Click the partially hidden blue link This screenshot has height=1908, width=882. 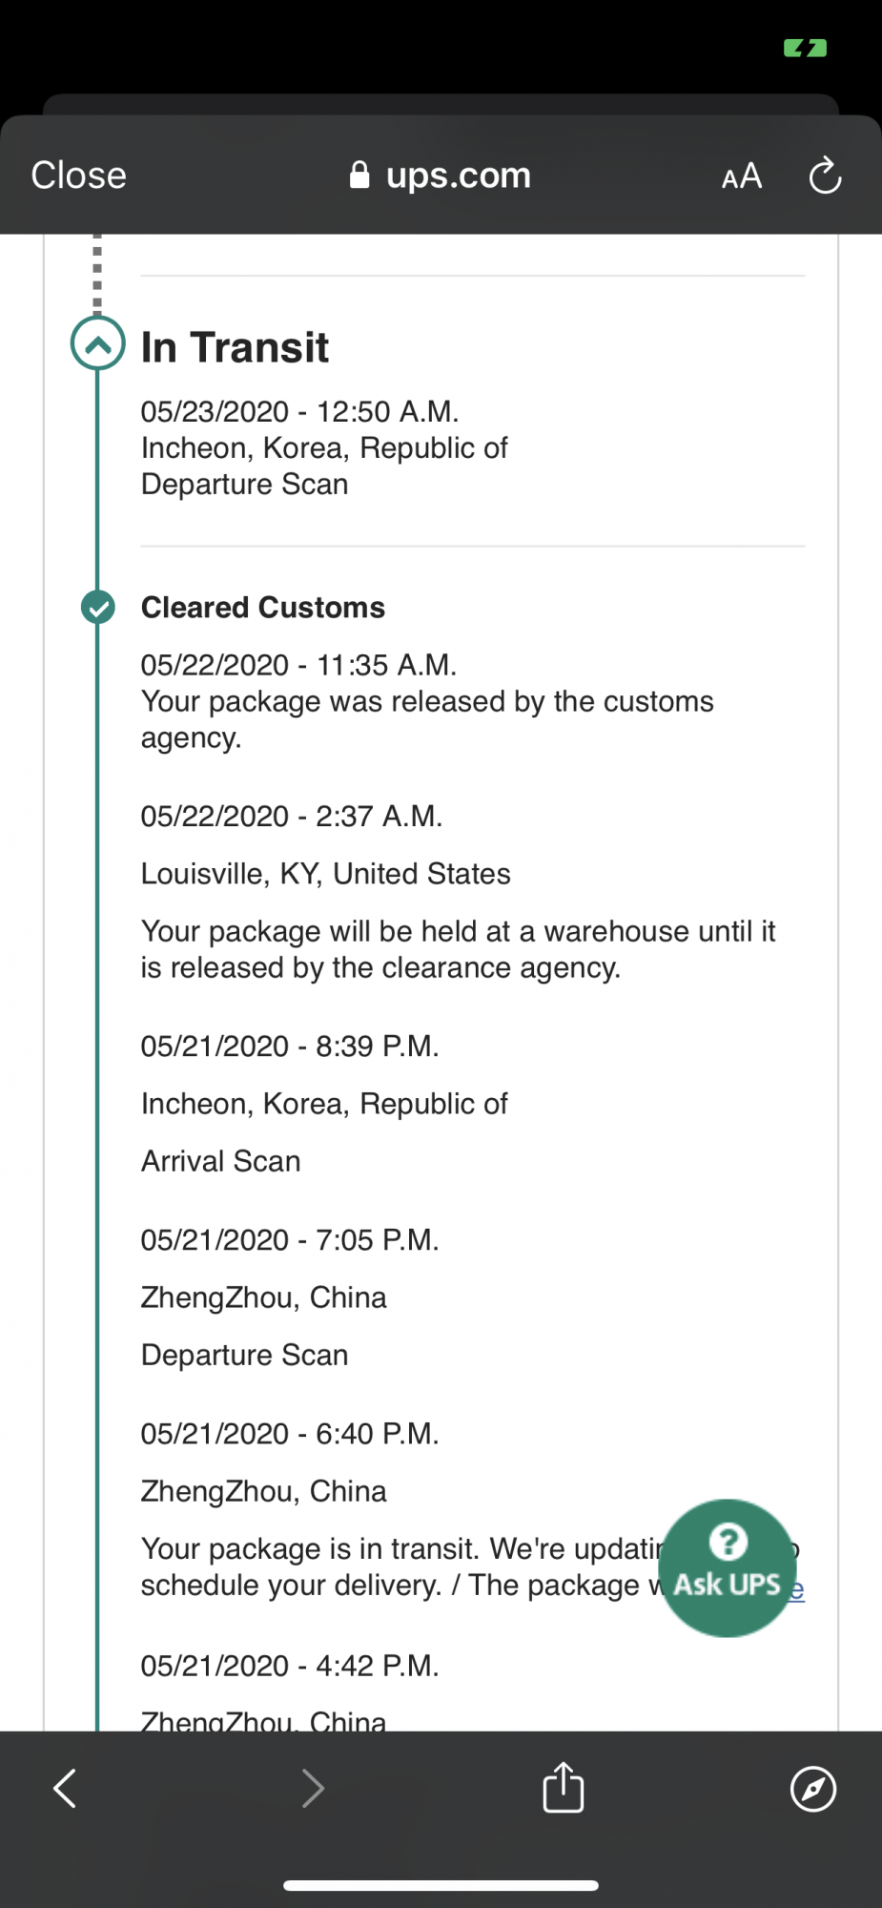click(x=796, y=1589)
